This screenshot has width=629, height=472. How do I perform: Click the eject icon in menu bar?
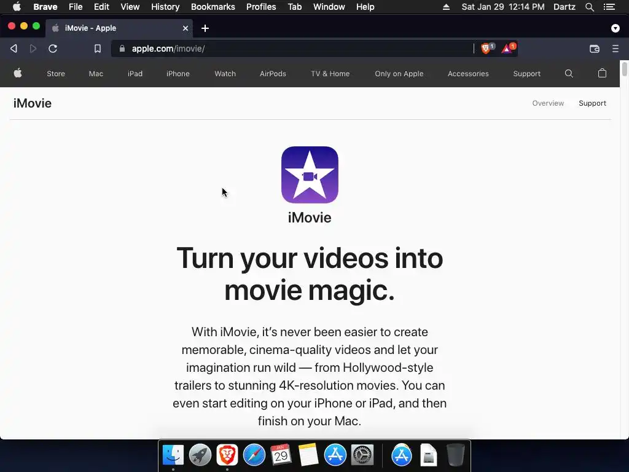point(446,7)
